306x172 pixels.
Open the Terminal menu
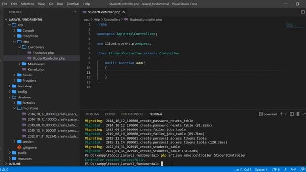pyautogui.click(x=73, y=4)
